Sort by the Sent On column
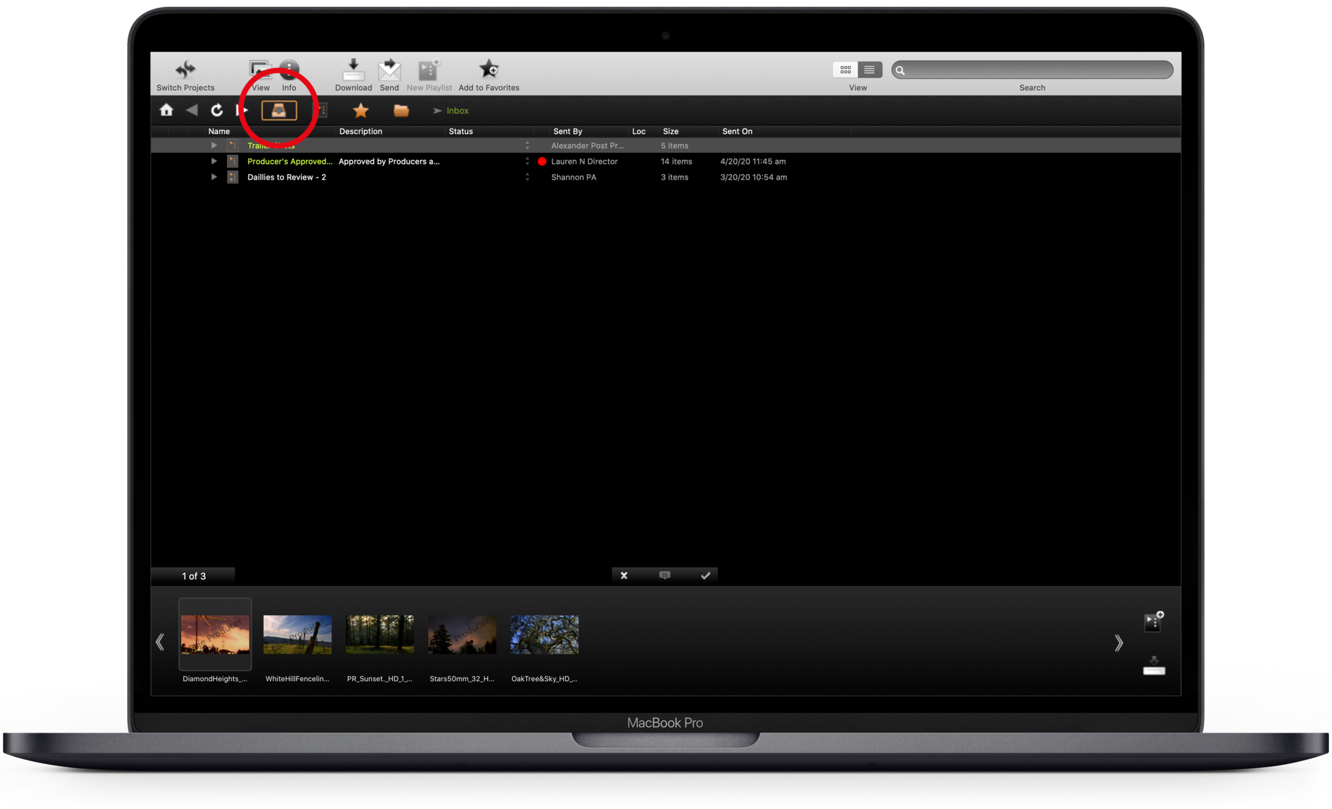Image resolution: width=1332 pixels, height=809 pixels. click(737, 132)
